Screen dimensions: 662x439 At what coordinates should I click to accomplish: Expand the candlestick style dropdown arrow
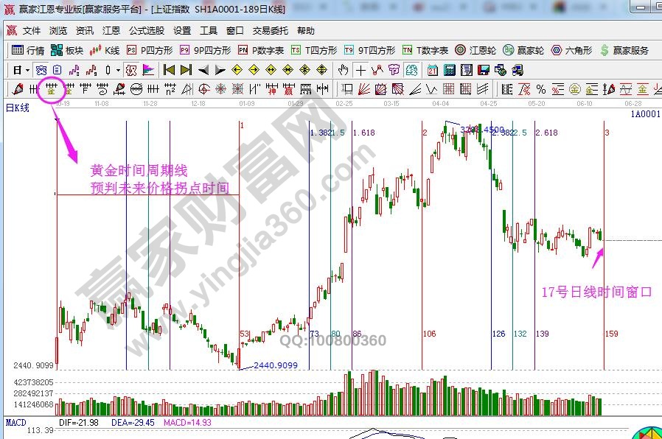point(118,70)
